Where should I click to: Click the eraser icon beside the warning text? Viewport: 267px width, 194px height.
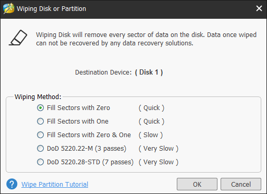[18, 38]
